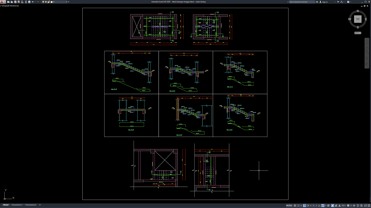Open the Workspace Switching gear icon

[348, 205]
